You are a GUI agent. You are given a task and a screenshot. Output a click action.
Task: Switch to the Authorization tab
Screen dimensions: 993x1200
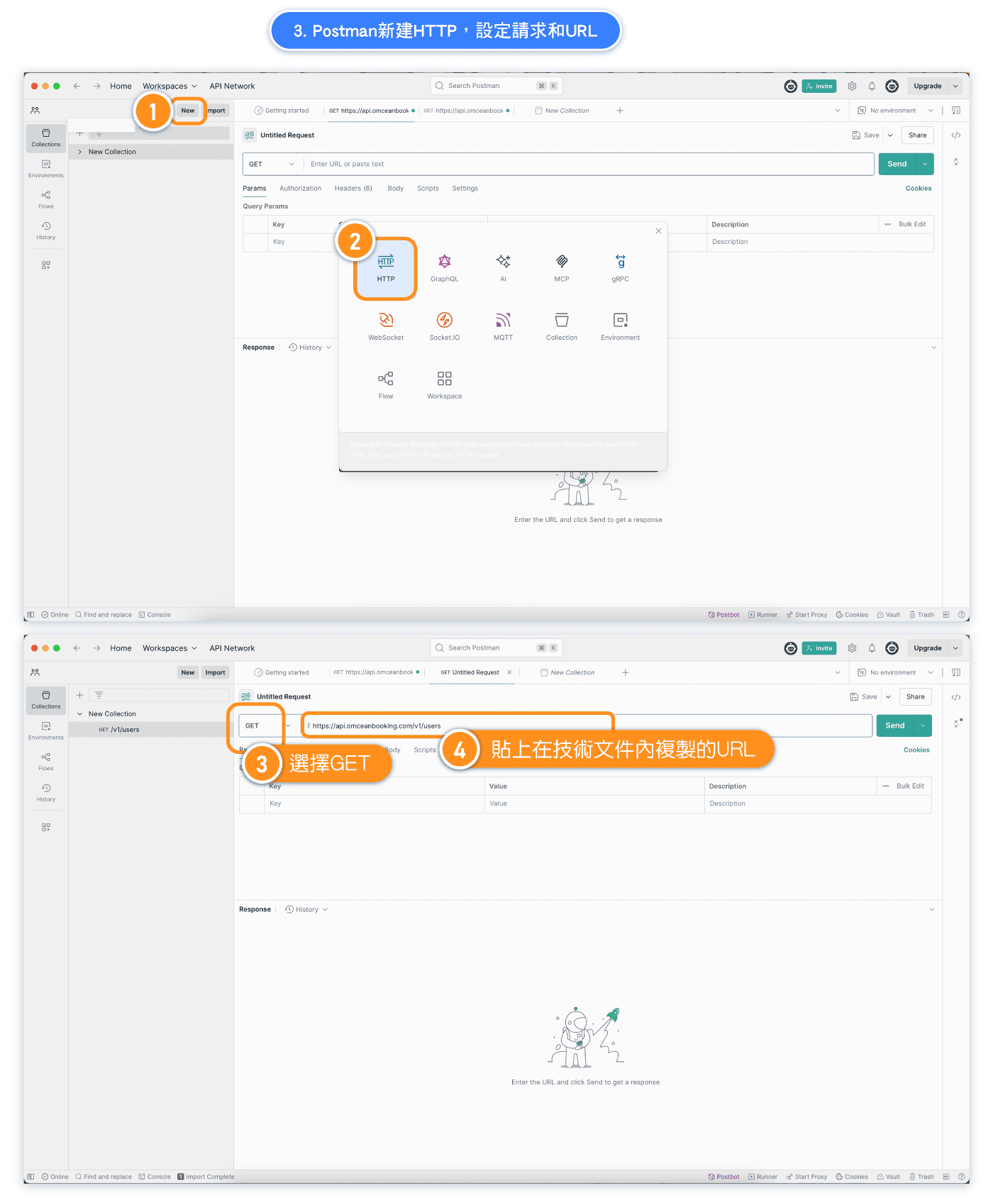click(300, 189)
